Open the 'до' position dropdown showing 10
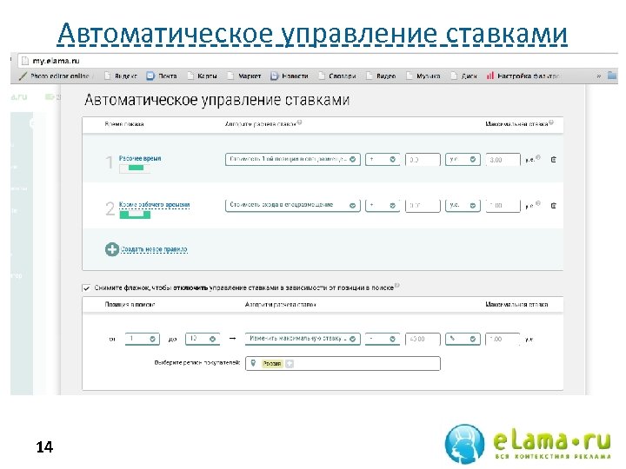Screen dimensions: 626x469 (x=203, y=339)
